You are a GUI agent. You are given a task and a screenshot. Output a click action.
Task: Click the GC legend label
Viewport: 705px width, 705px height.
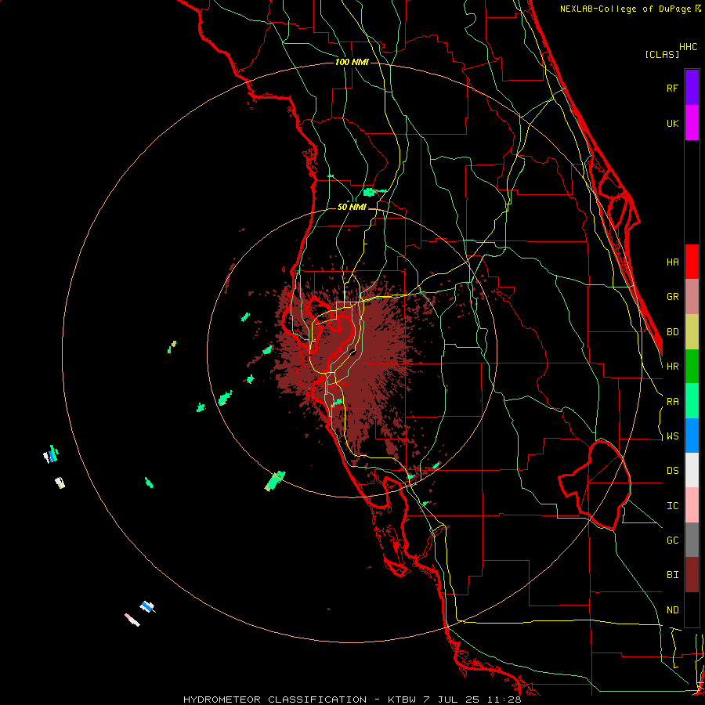672,540
